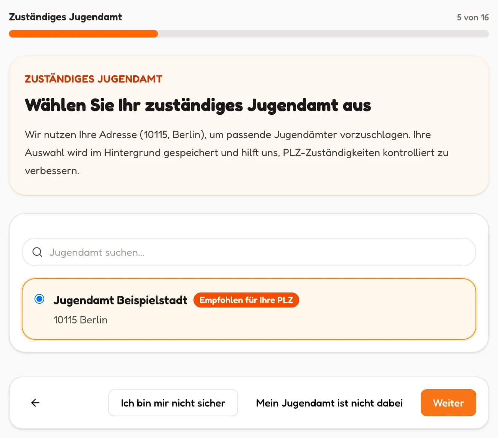498x438 pixels.
Task: Select the Jugendamt Beispielstadt radio button
Action: pyautogui.click(x=39, y=299)
